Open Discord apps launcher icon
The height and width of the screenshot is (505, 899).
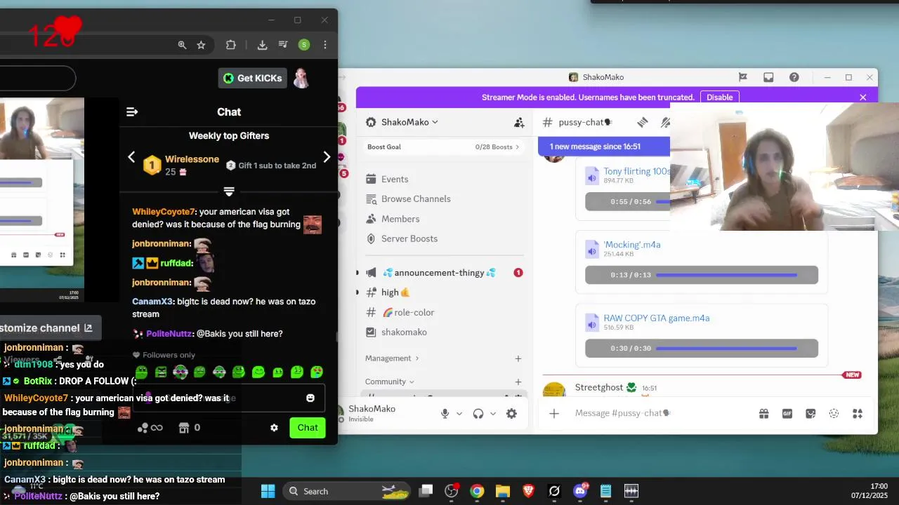(858, 414)
